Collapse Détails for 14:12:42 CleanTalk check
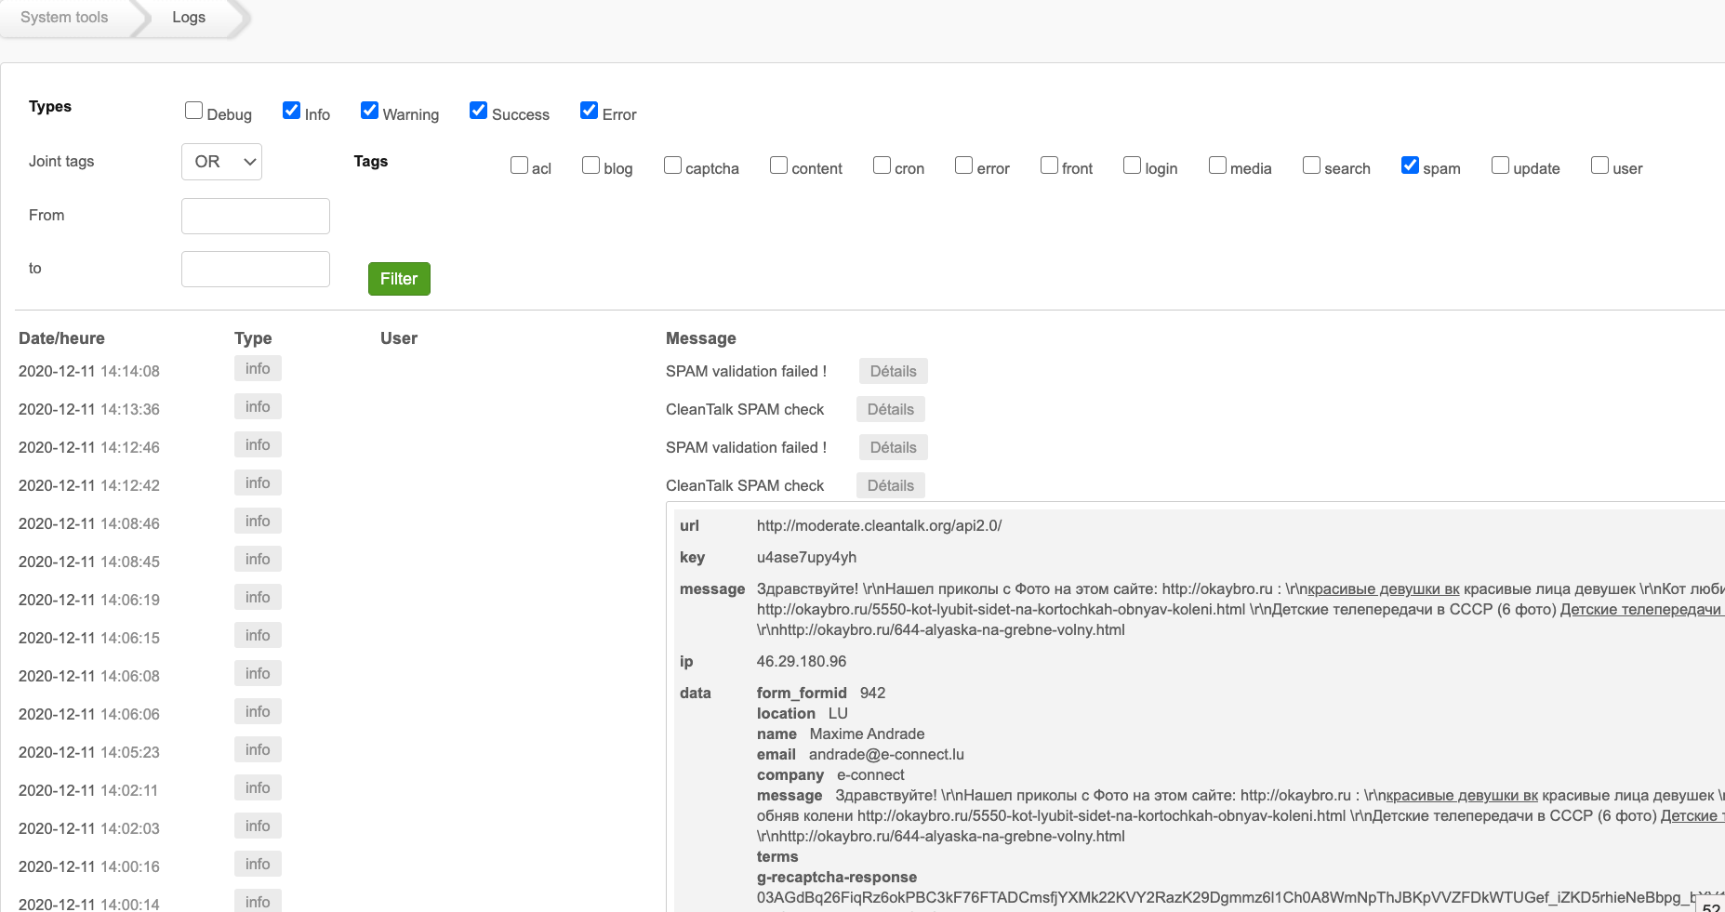 (890, 485)
